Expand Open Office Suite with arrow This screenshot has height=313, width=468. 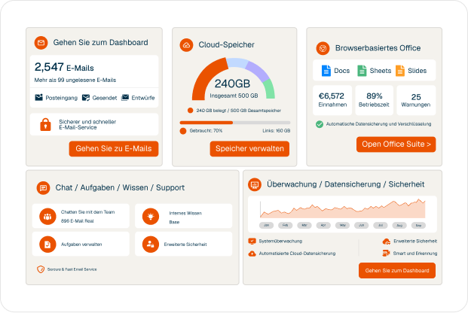click(396, 144)
